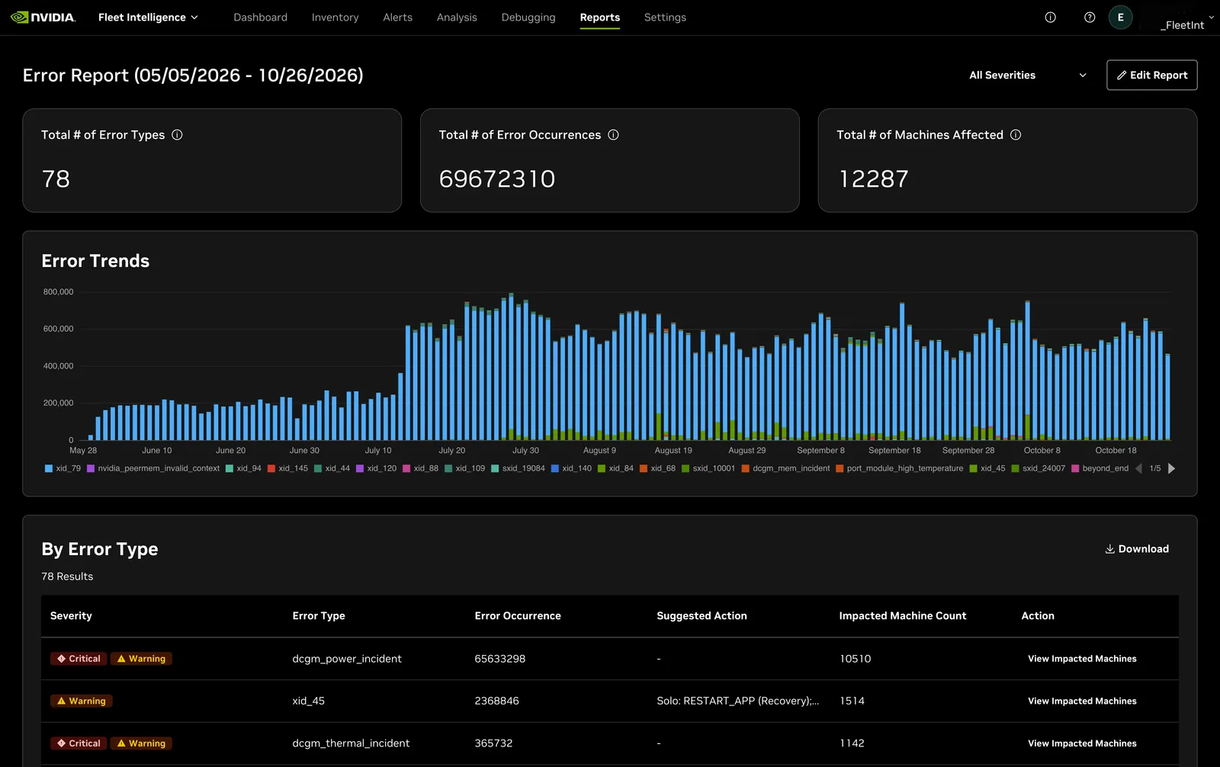Image resolution: width=1220 pixels, height=767 pixels.
Task: View Impacted Machines for dcgm_power_incident
Action: coord(1082,659)
